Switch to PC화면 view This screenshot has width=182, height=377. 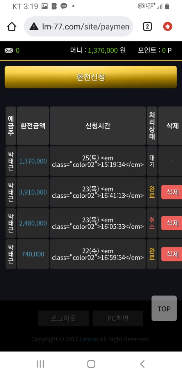coord(118,318)
